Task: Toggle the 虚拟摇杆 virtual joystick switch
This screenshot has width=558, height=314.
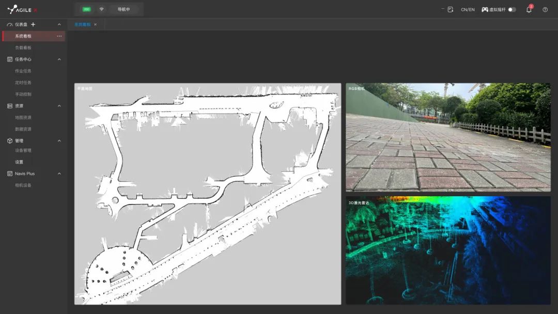Action: (x=512, y=9)
